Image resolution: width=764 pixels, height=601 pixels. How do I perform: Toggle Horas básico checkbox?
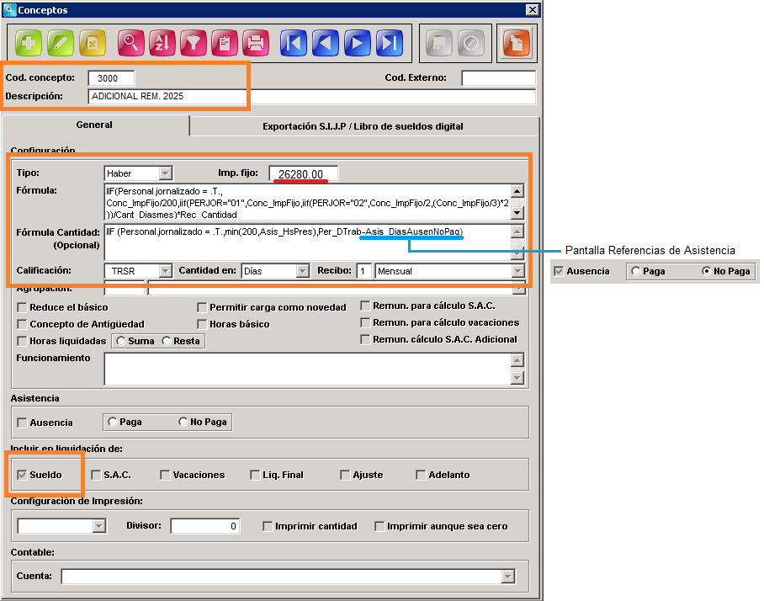click(202, 324)
